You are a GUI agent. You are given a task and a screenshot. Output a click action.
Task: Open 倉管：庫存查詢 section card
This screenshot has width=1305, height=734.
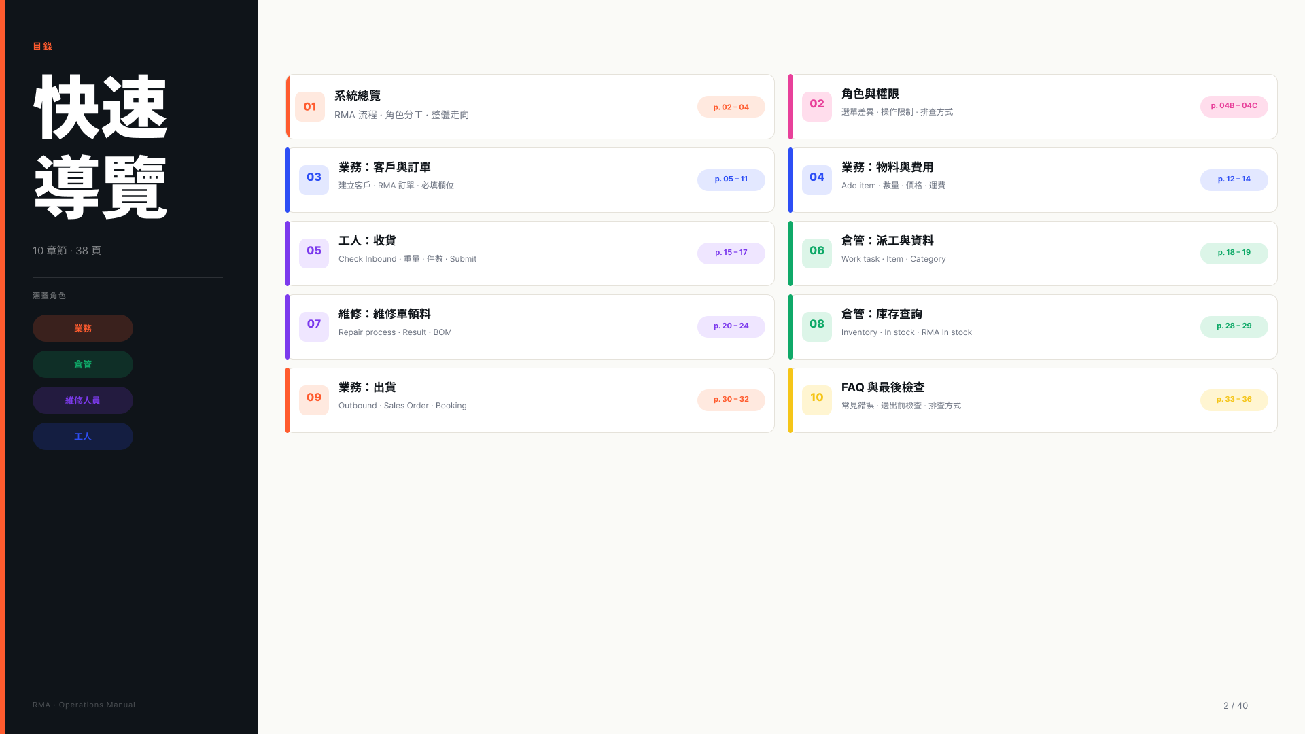coord(1033,327)
